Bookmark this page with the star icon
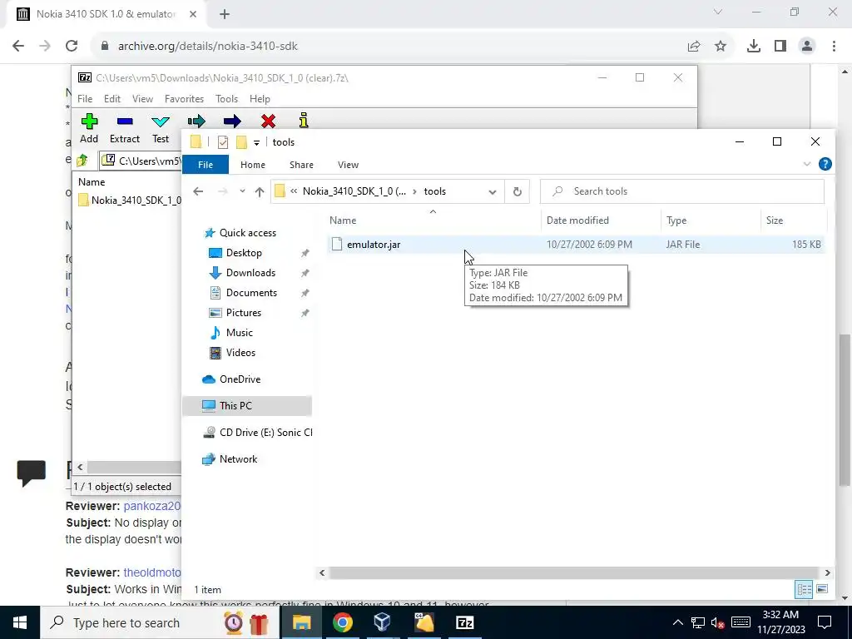The image size is (852, 639). point(721,47)
